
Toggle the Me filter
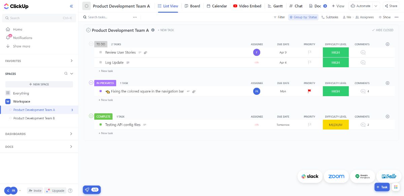coord(347,17)
